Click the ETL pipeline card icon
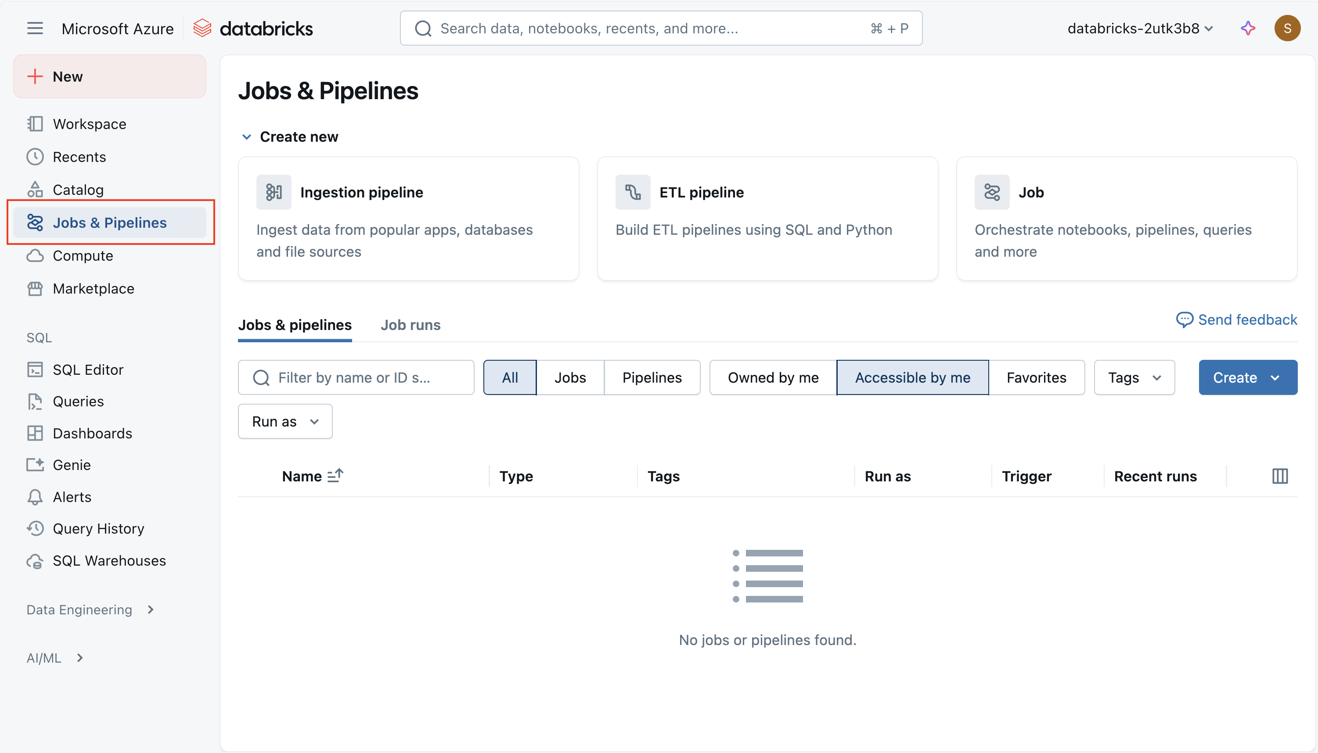 click(633, 192)
